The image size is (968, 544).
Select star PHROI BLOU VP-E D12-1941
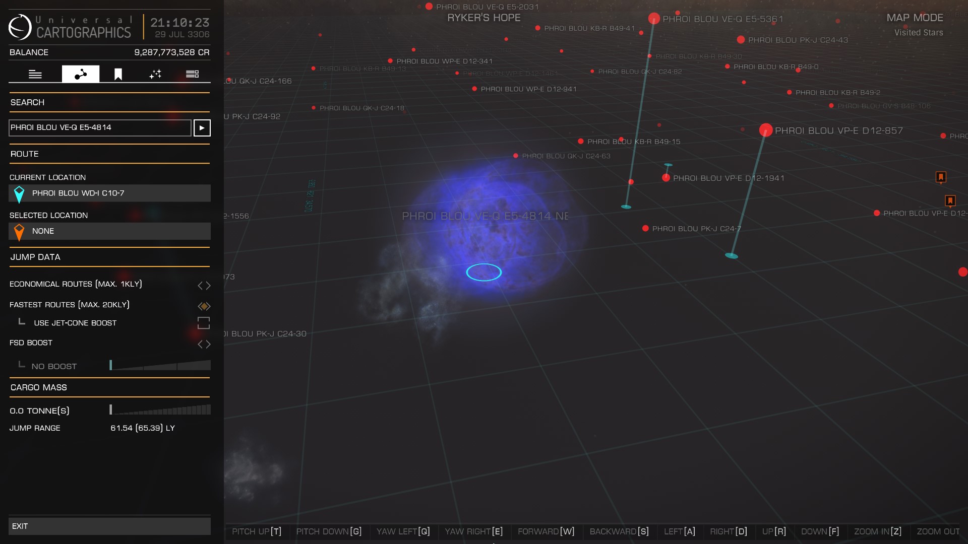pos(666,178)
